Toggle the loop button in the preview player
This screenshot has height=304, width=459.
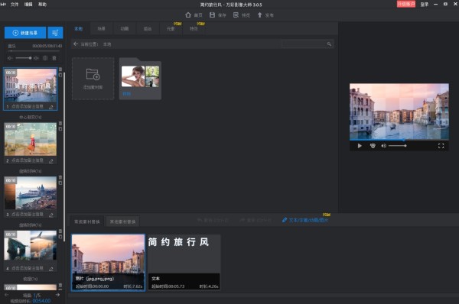tap(373, 146)
